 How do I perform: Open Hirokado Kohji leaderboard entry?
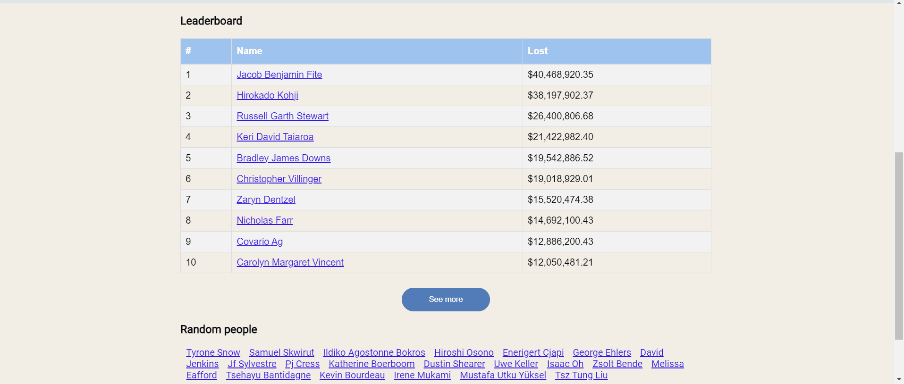pyautogui.click(x=267, y=95)
